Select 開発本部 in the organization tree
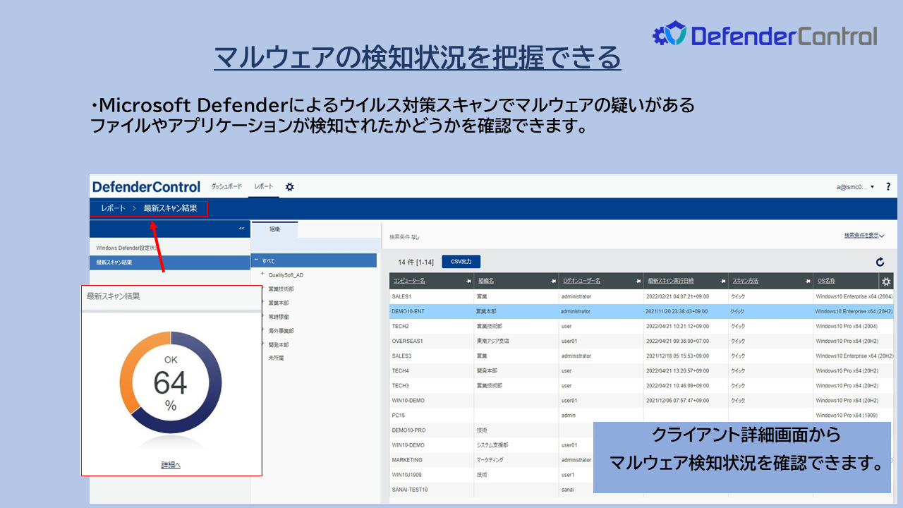Screen dimensions: 903x508 (x=279, y=345)
